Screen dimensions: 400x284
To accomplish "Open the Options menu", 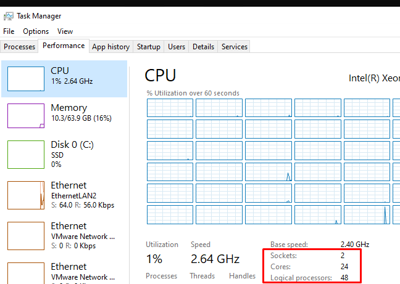I will [x=36, y=31].
